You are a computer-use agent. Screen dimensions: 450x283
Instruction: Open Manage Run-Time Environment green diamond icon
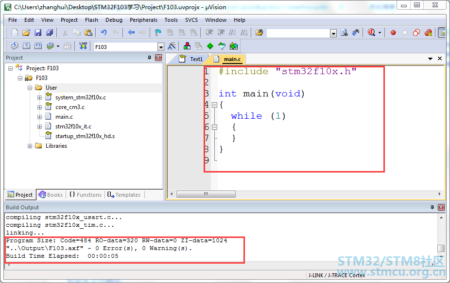tap(210, 46)
